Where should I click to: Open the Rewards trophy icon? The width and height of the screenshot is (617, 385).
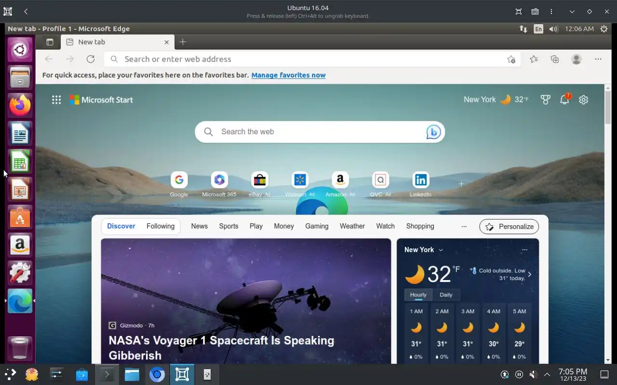[545, 100]
